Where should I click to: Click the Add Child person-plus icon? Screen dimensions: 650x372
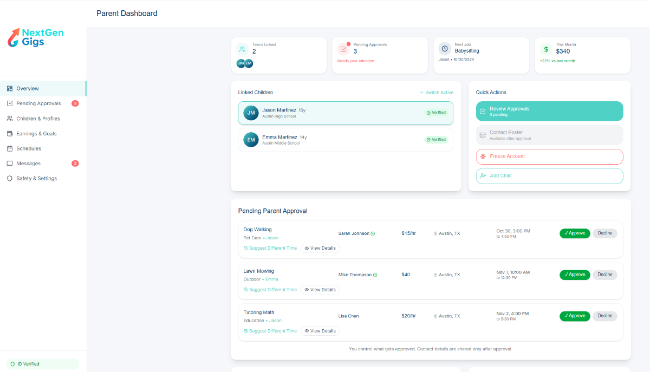coord(483,175)
